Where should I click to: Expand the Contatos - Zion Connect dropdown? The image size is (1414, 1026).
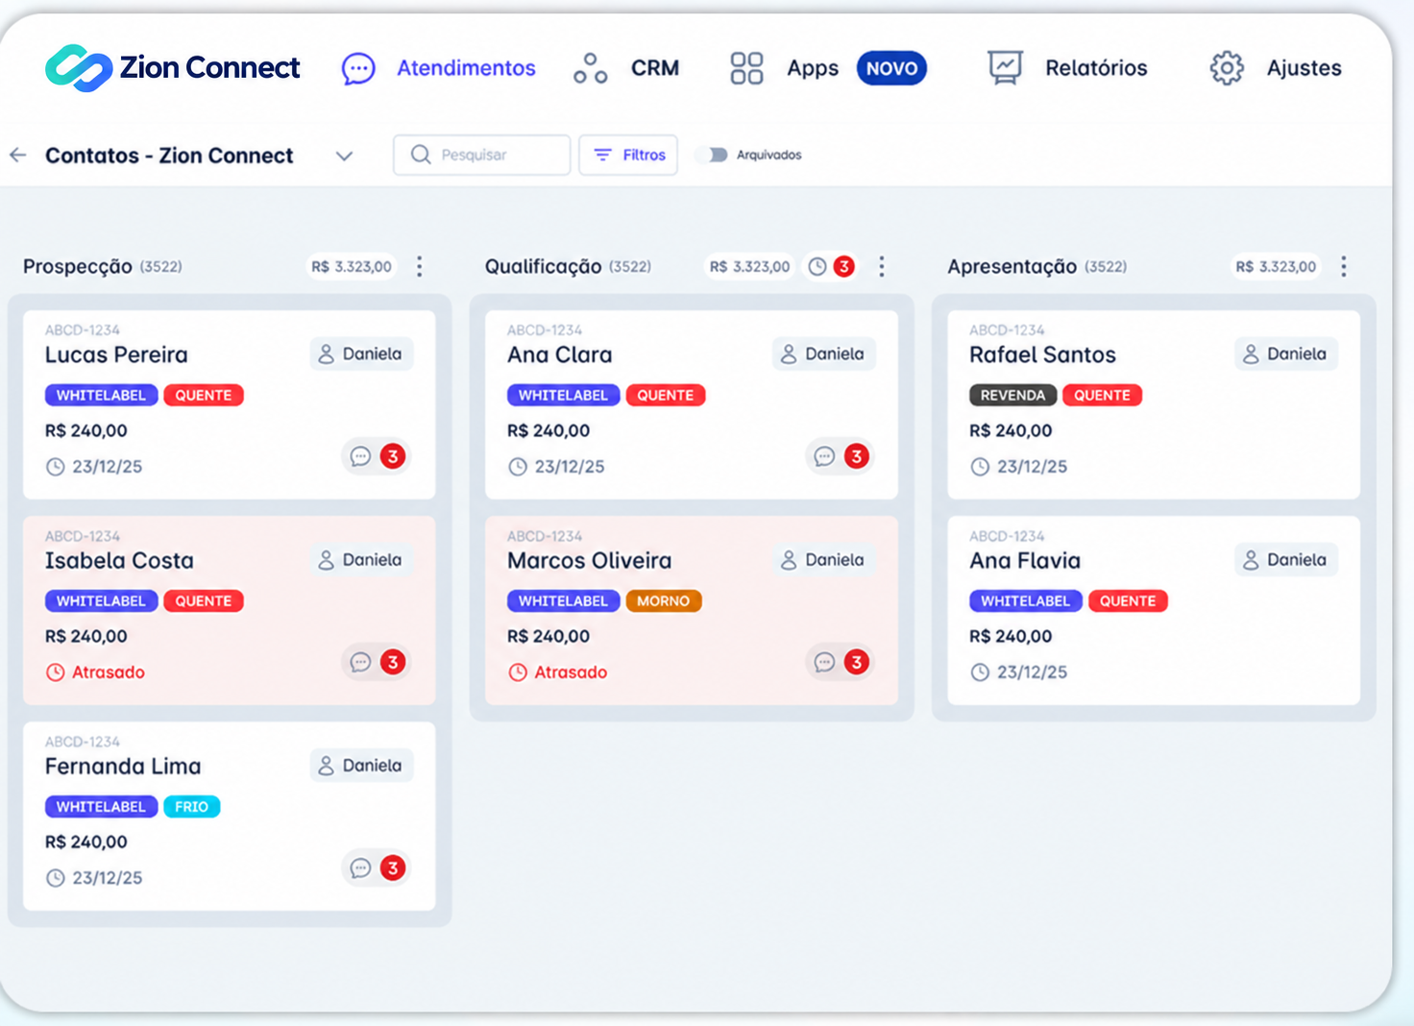[344, 156]
